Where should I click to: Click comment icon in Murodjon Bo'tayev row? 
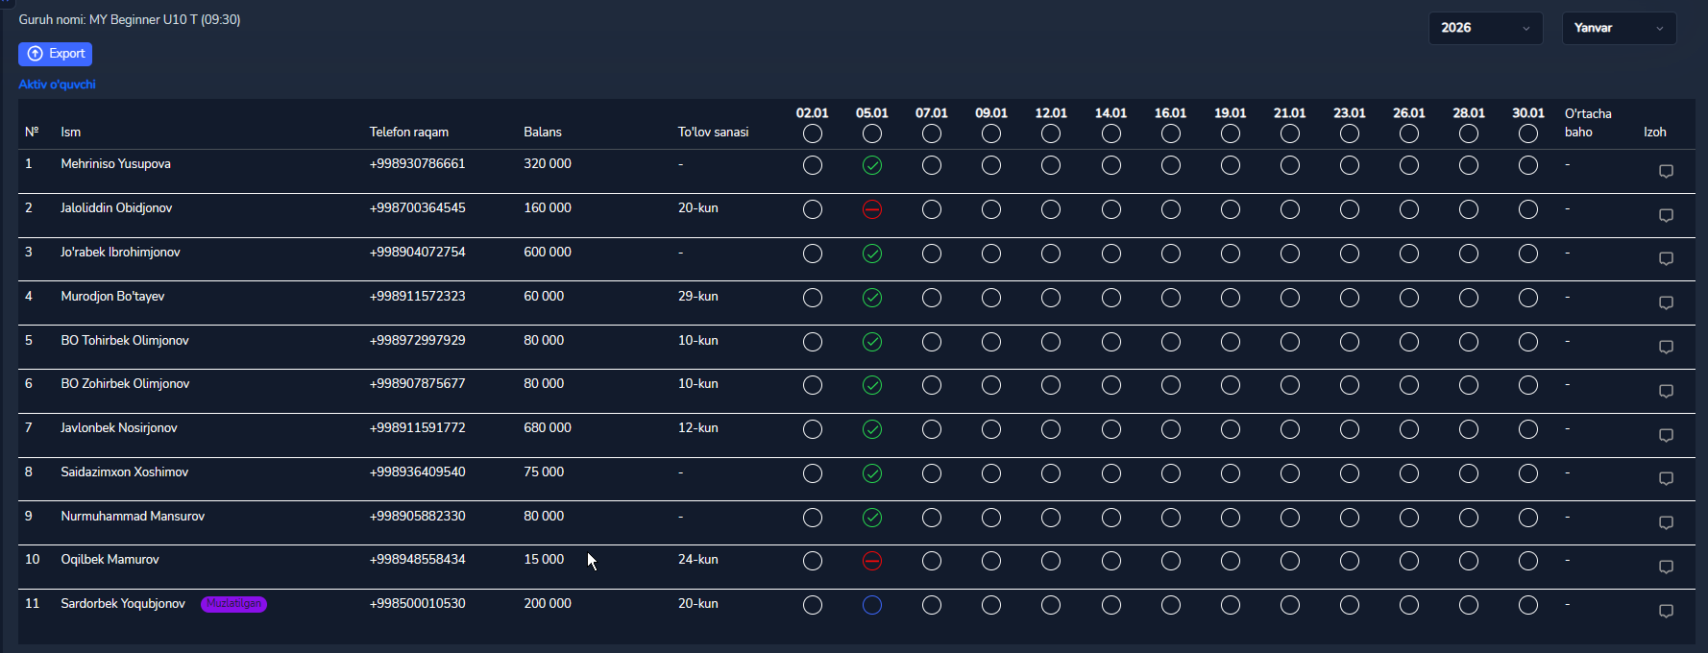(x=1666, y=302)
